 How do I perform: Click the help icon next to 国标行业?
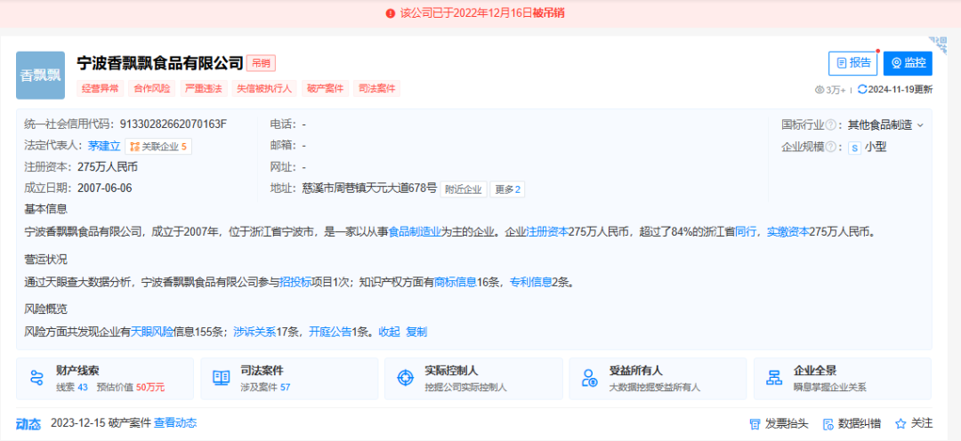[x=830, y=125]
